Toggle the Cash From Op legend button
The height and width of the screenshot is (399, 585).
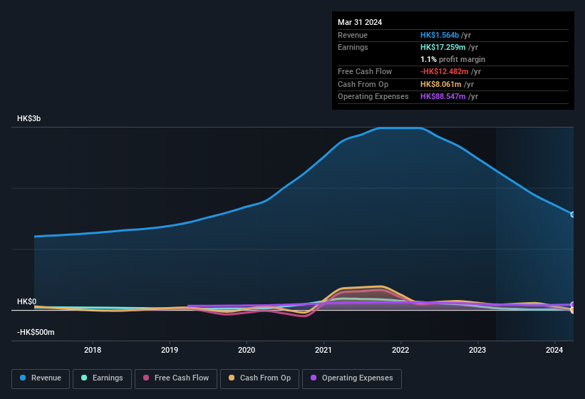[259, 378]
